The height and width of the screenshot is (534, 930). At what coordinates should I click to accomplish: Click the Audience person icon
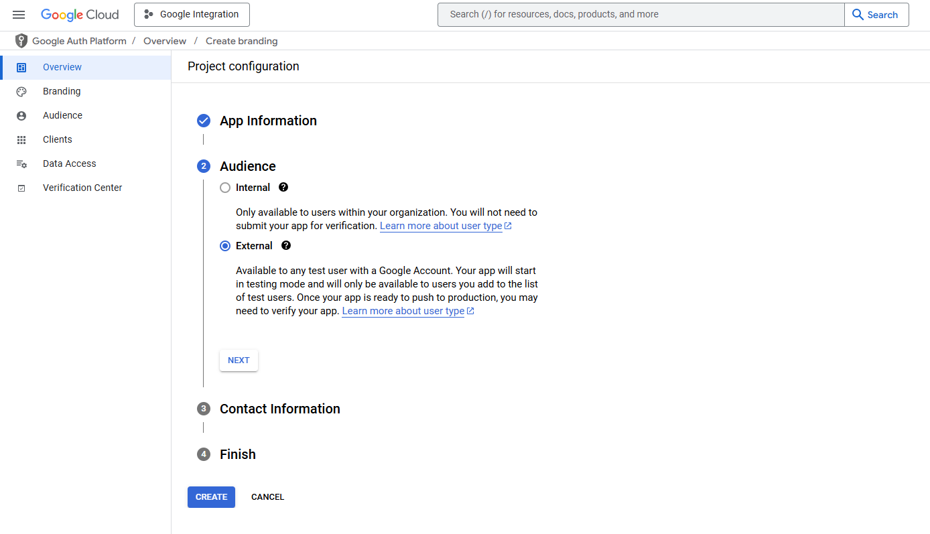click(x=21, y=116)
